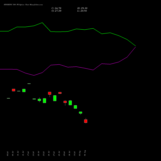The height and width of the screenshot is (161, 161).
Task: Select the purple lower band line
Action: tap(68, 67)
